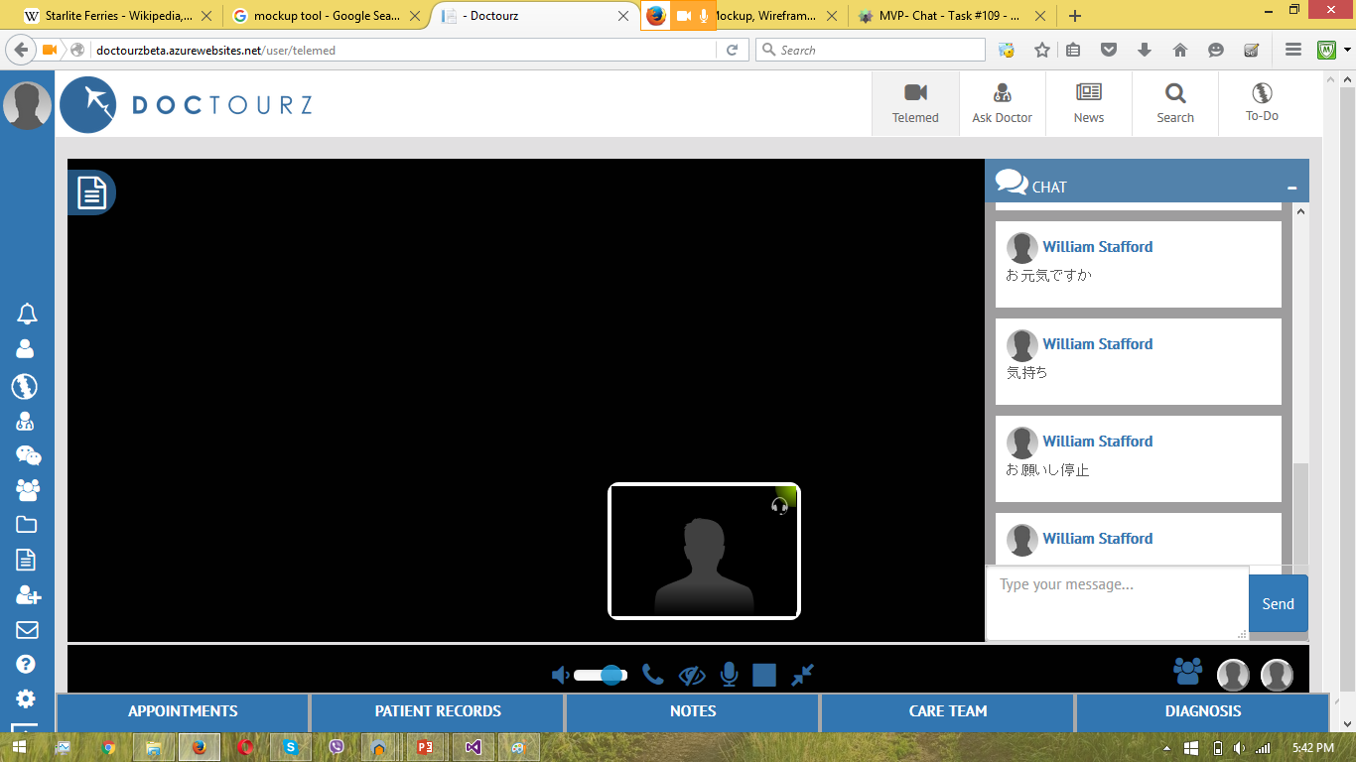Switch to MVP- Chat Task #109 tab
The height and width of the screenshot is (762, 1356).
point(953,16)
